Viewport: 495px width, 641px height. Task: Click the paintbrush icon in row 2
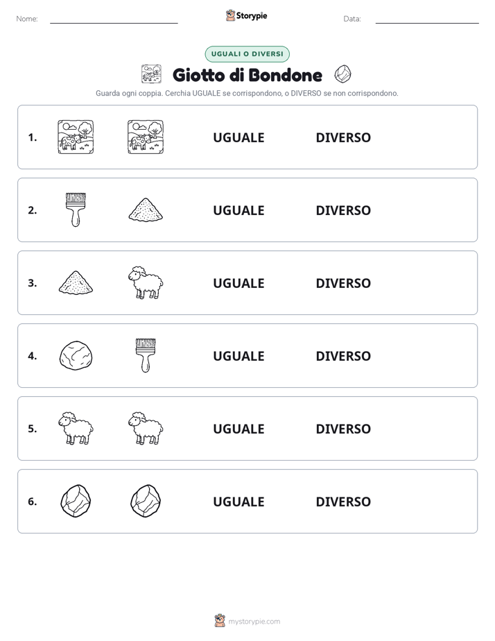[76, 210]
